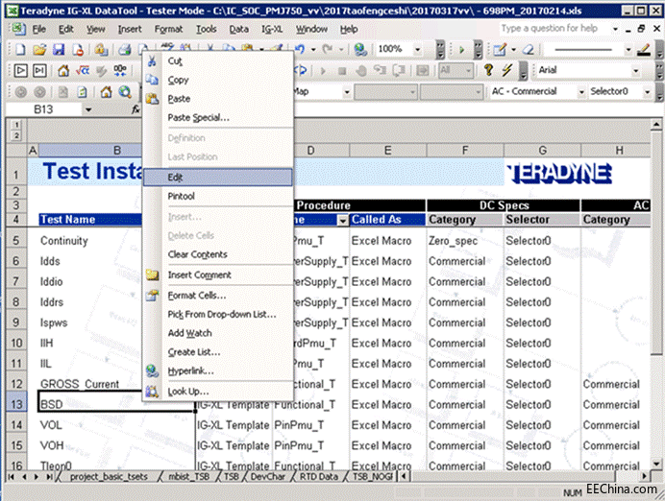665x501 pixels.
Task: Open the 100% zoom dropdown
Action: (418, 50)
